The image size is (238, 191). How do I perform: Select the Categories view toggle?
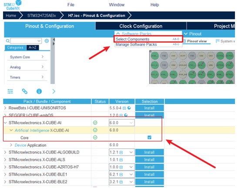click(x=15, y=47)
